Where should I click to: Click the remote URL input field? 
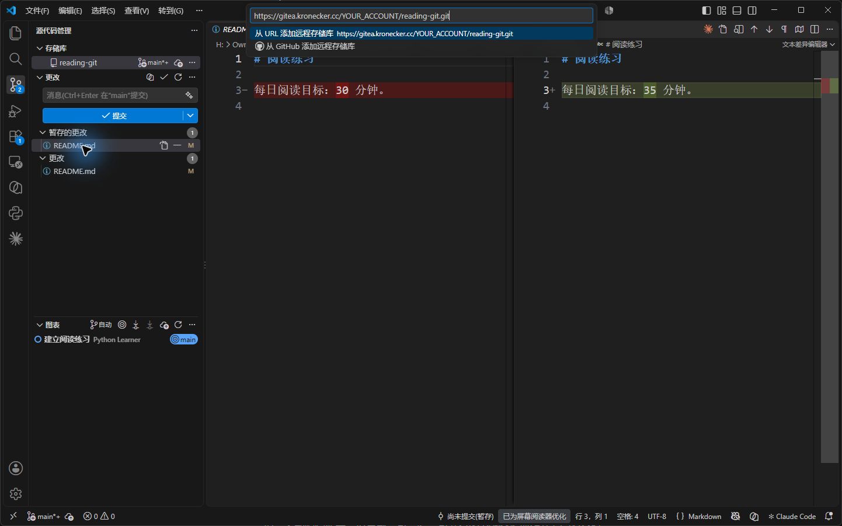point(422,16)
